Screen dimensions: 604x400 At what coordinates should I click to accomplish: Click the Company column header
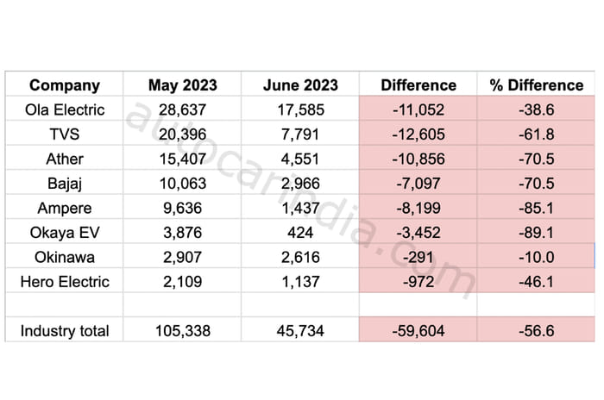64,85
